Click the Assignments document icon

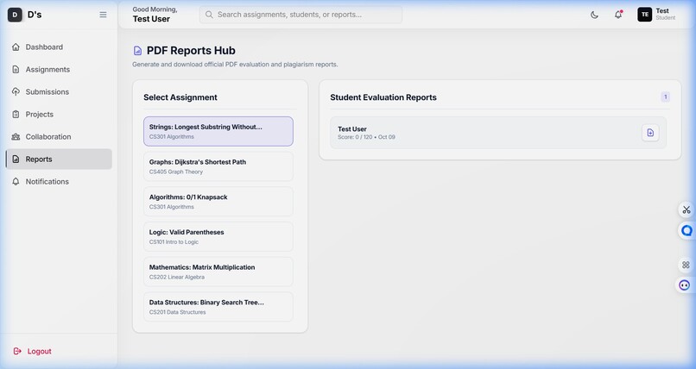click(x=16, y=70)
